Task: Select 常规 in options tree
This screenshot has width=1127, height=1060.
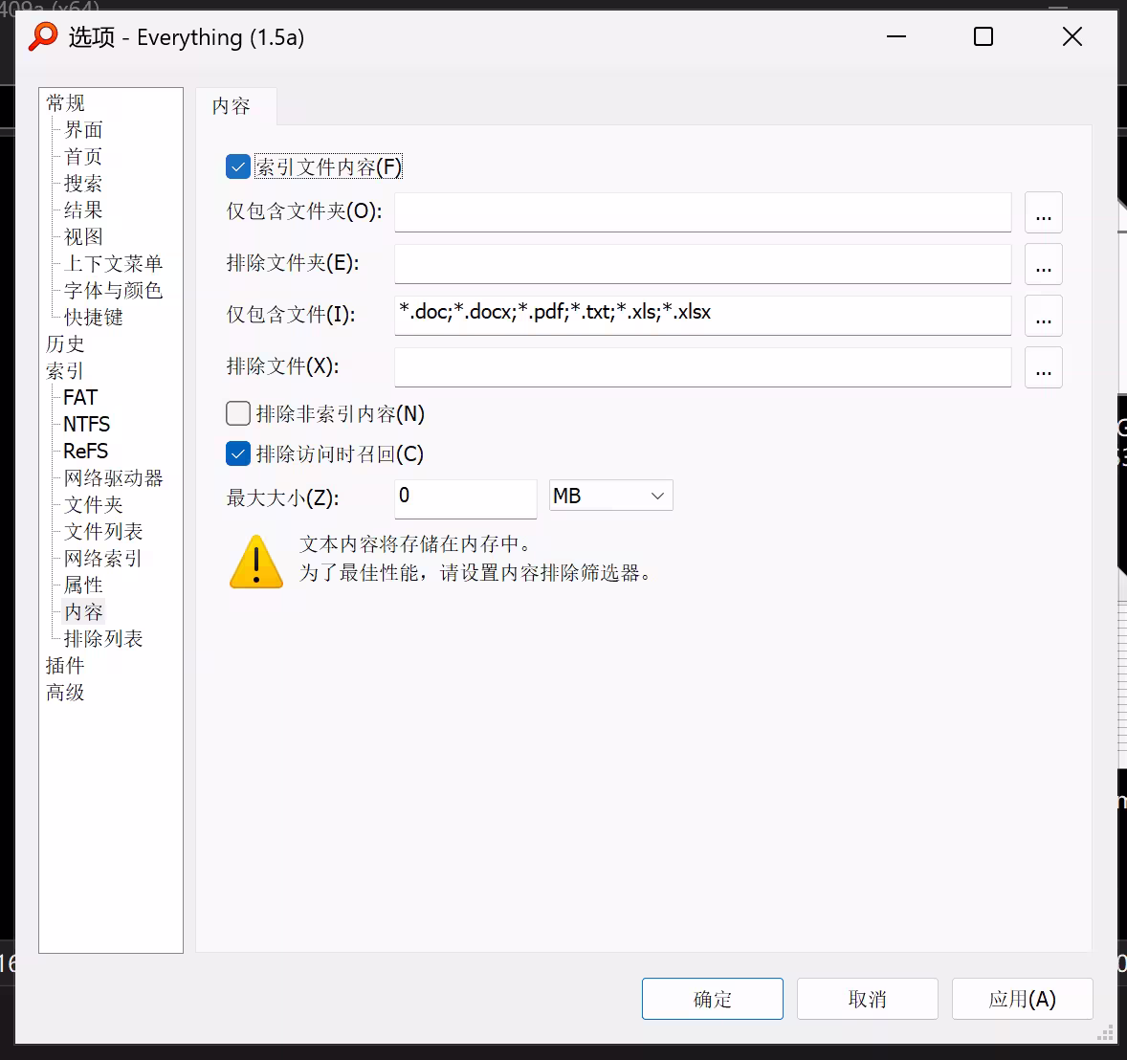Action: (x=65, y=102)
